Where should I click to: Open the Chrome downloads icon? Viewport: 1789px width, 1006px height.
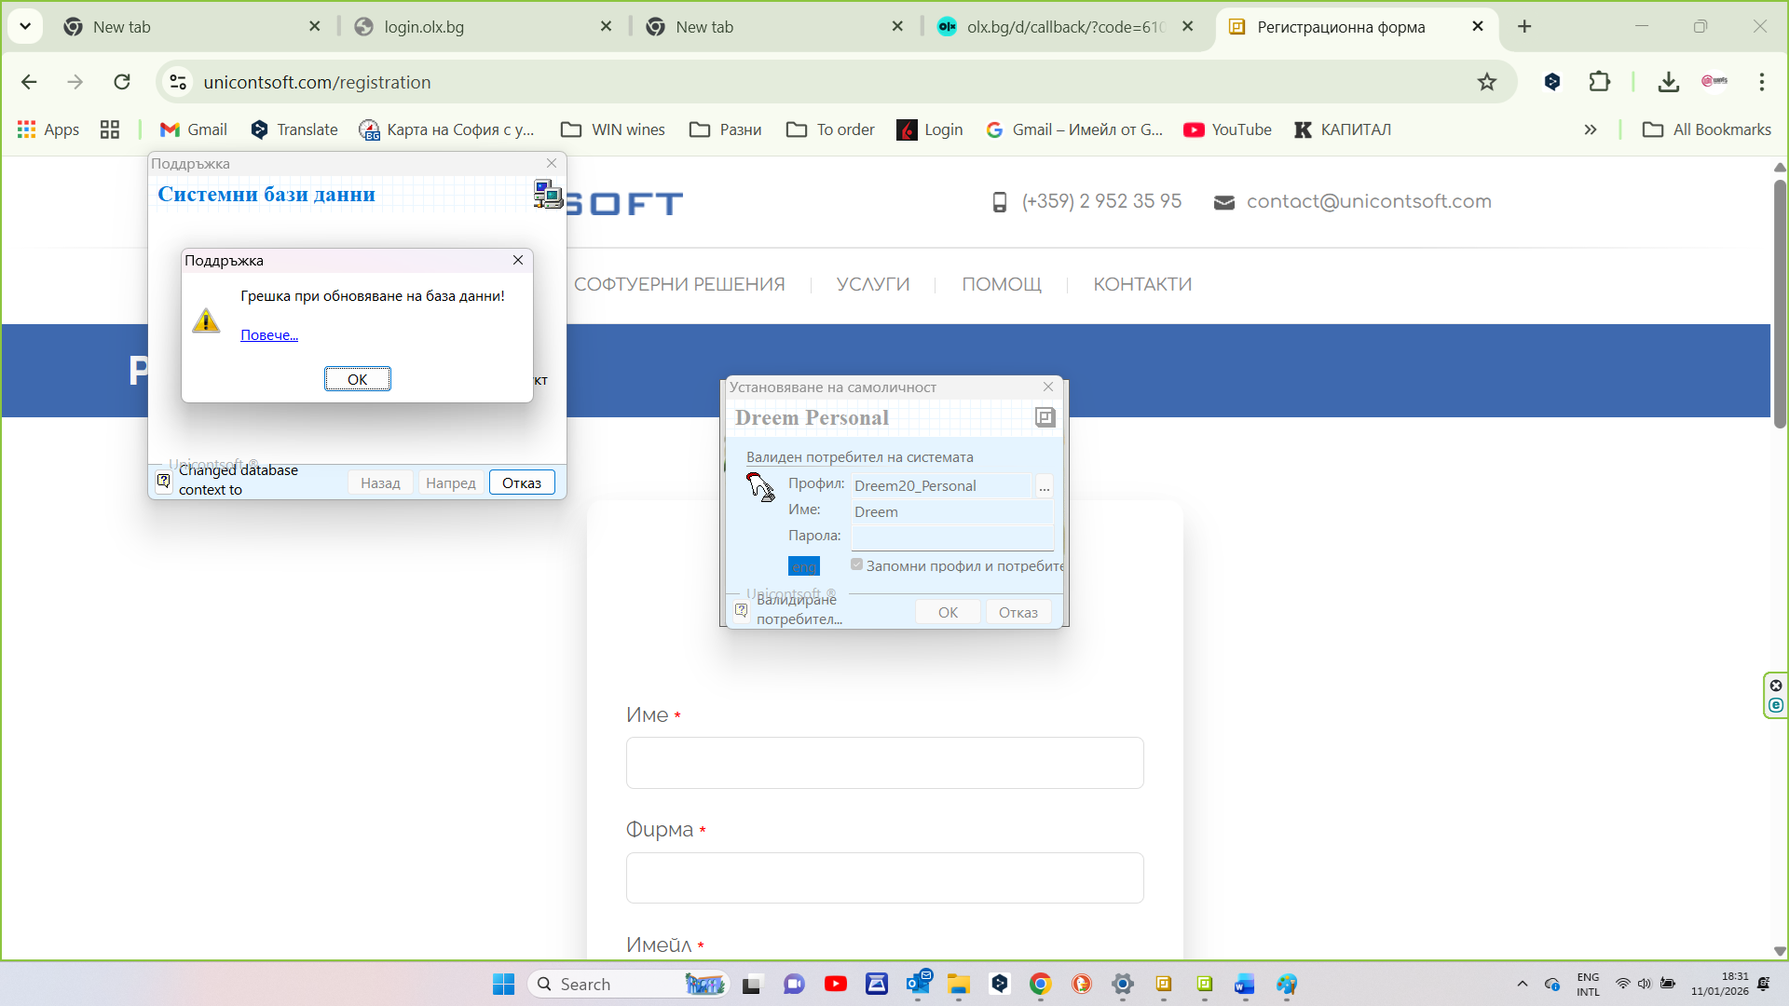(1668, 82)
